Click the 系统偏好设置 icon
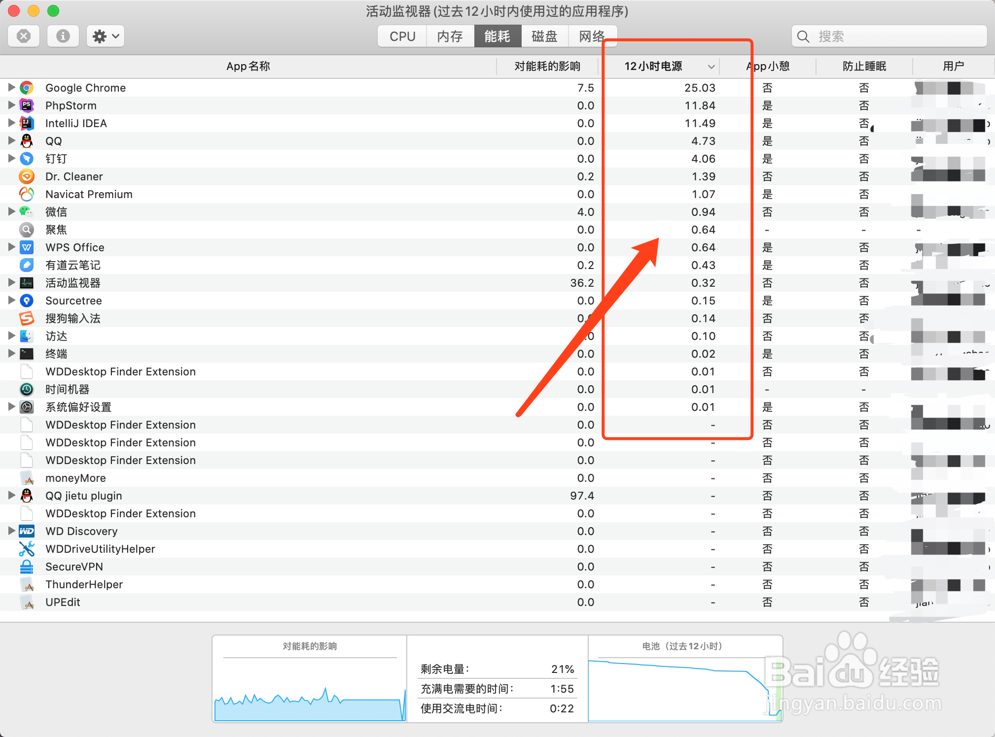 tap(27, 407)
